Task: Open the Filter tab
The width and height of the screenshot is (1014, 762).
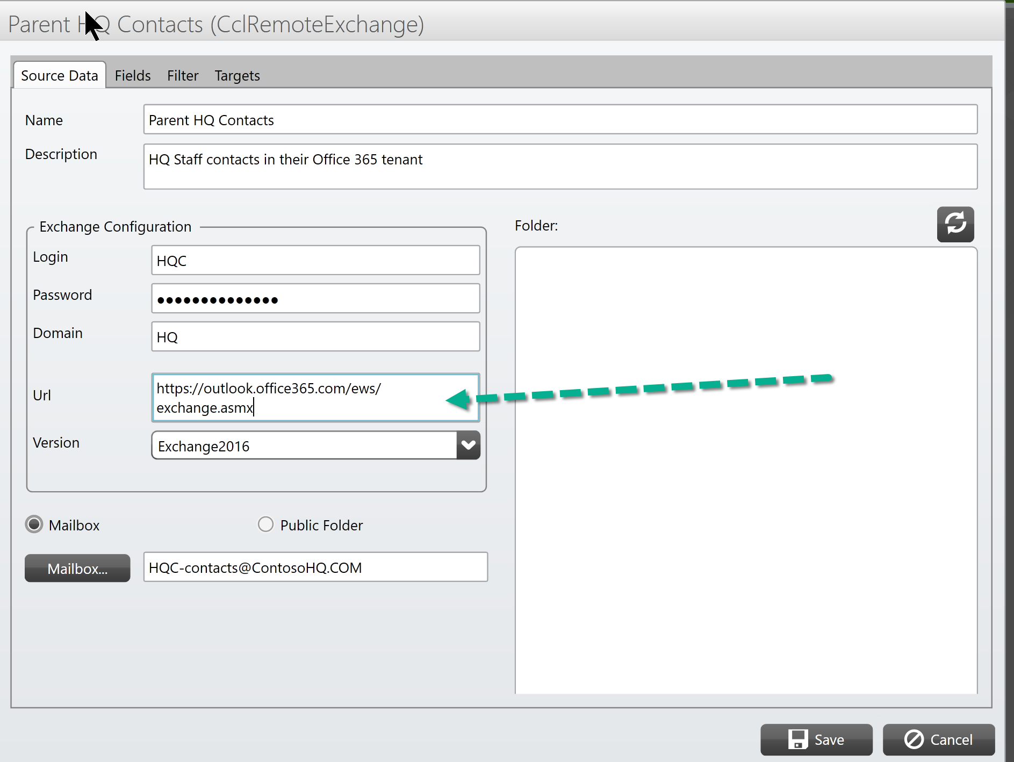Action: pos(183,76)
